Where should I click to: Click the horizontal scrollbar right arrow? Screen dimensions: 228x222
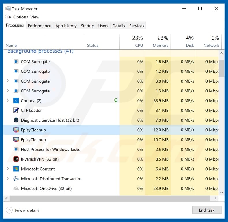tap(216, 198)
